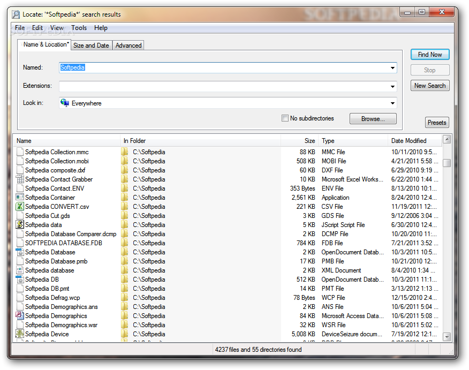469x370 pixels.
Task: Click file icon of Softpedia Collection.mobi
Action: coord(20,161)
